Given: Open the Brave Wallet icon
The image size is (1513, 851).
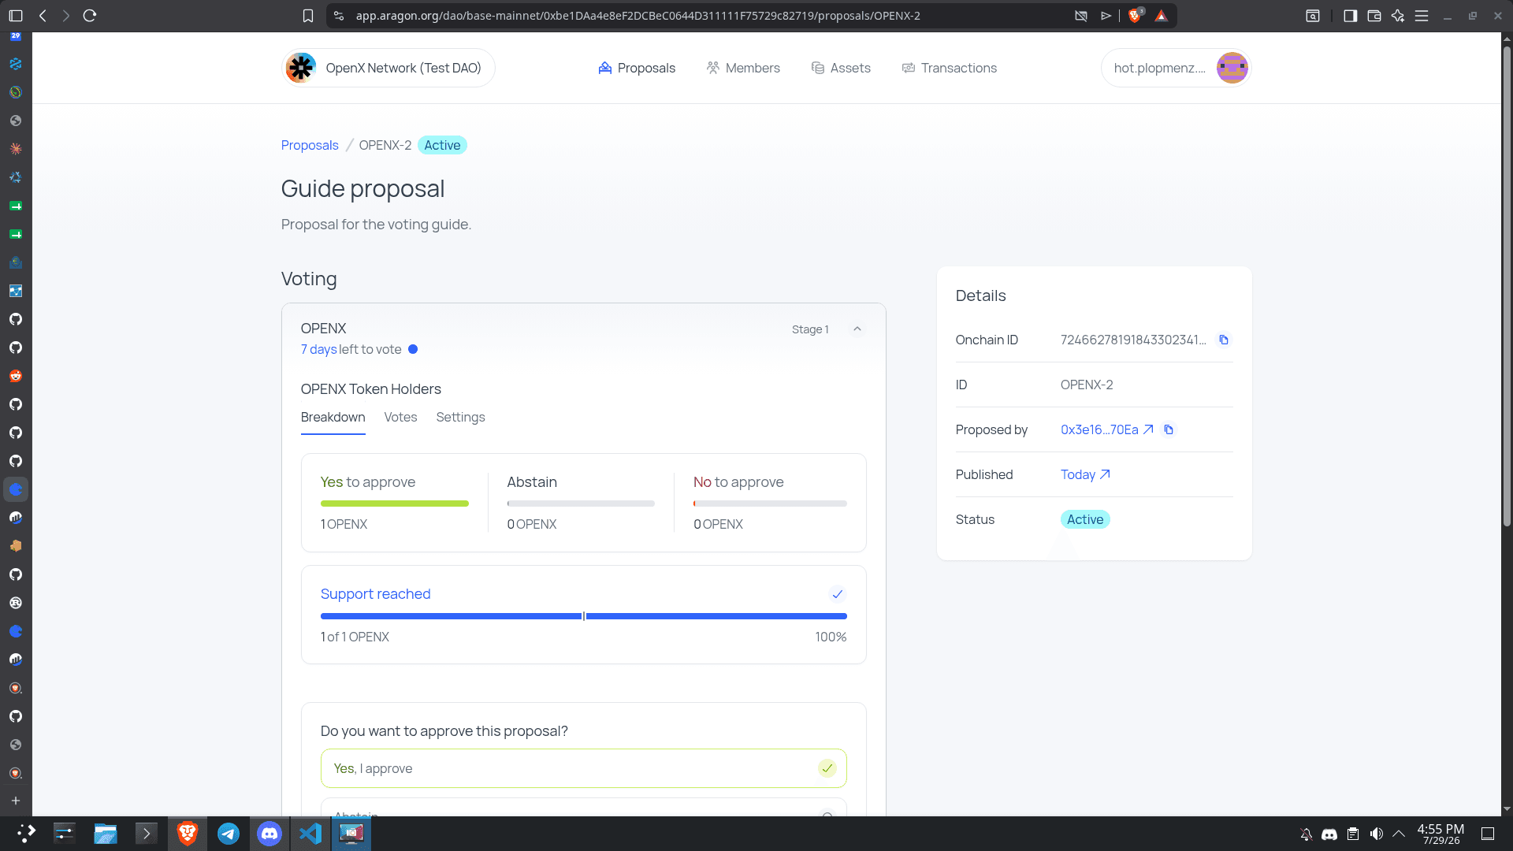Looking at the screenshot, I should pos(1374,16).
